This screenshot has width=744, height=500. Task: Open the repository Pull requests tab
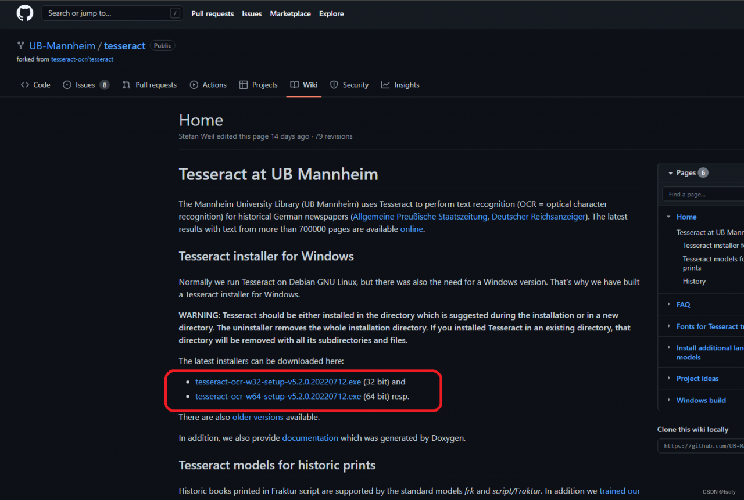coord(149,85)
